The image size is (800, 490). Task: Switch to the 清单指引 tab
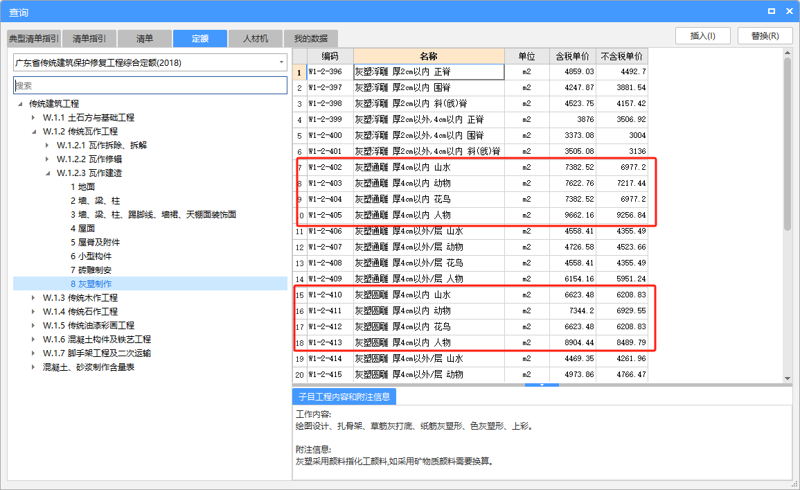pyautogui.click(x=89, y=39)
